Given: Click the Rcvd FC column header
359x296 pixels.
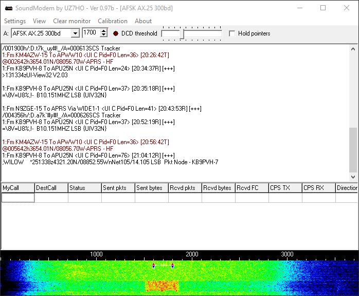Looking at the screenshot, I should pyautogui.click(x=252, y=188).
